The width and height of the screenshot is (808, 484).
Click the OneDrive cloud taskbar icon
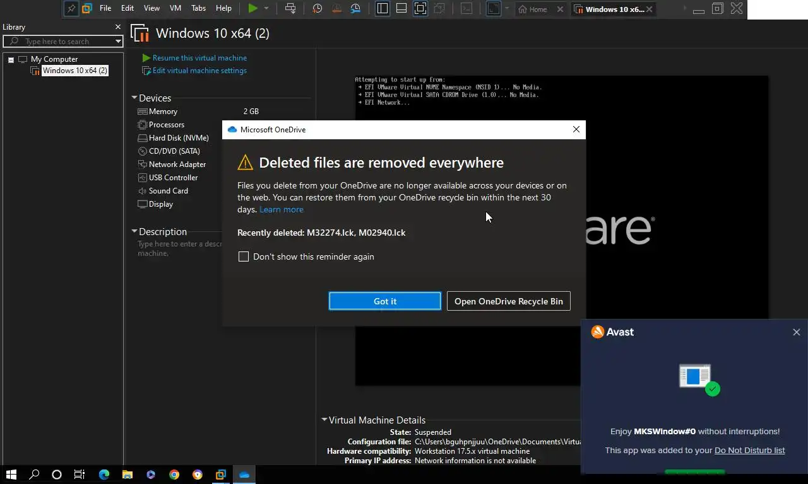[244, 475]
